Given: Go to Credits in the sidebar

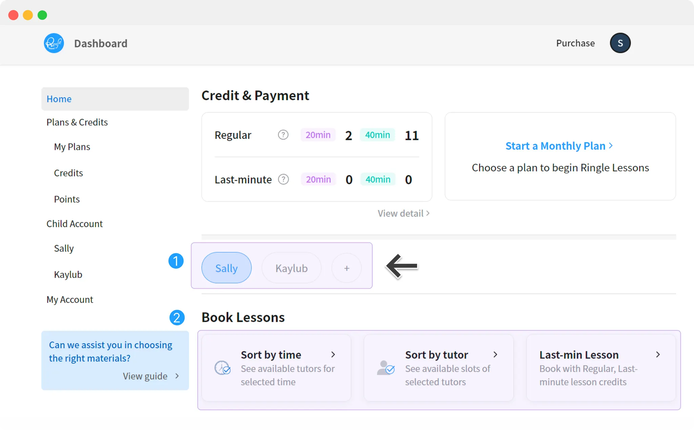Looking at the screenshot, I should tap(68, 173).
